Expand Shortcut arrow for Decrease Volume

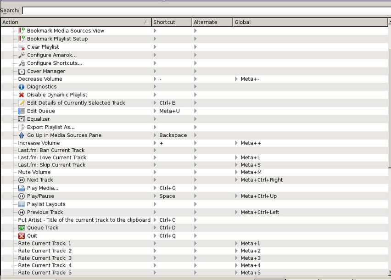click(155, 79)
